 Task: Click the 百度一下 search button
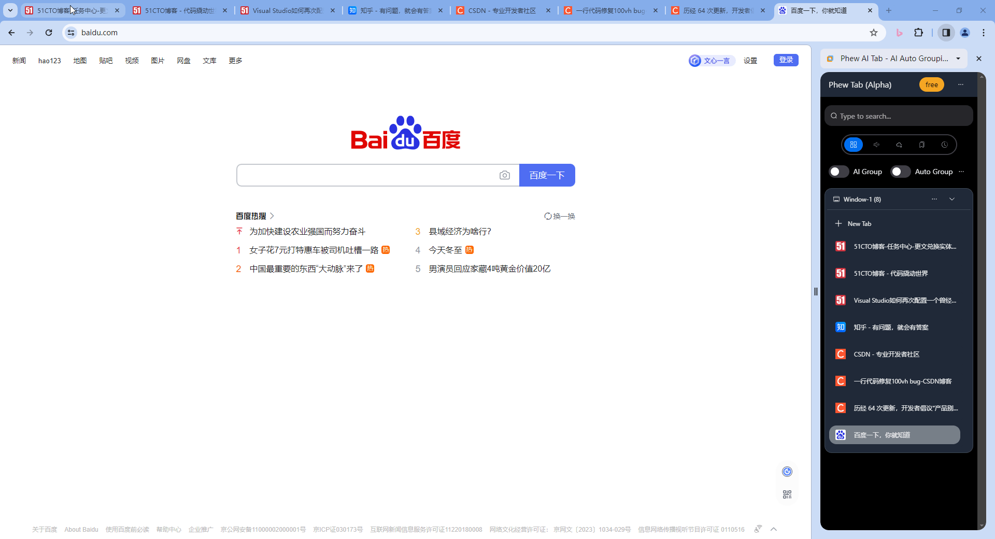pyautogui.click(x=547, y=175)
